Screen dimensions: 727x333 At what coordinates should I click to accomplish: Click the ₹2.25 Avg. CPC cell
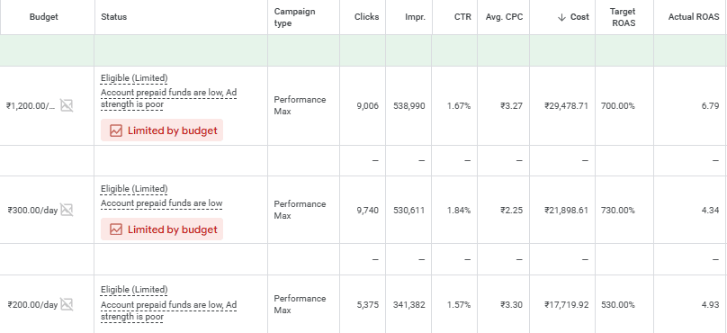coord(511,210)
